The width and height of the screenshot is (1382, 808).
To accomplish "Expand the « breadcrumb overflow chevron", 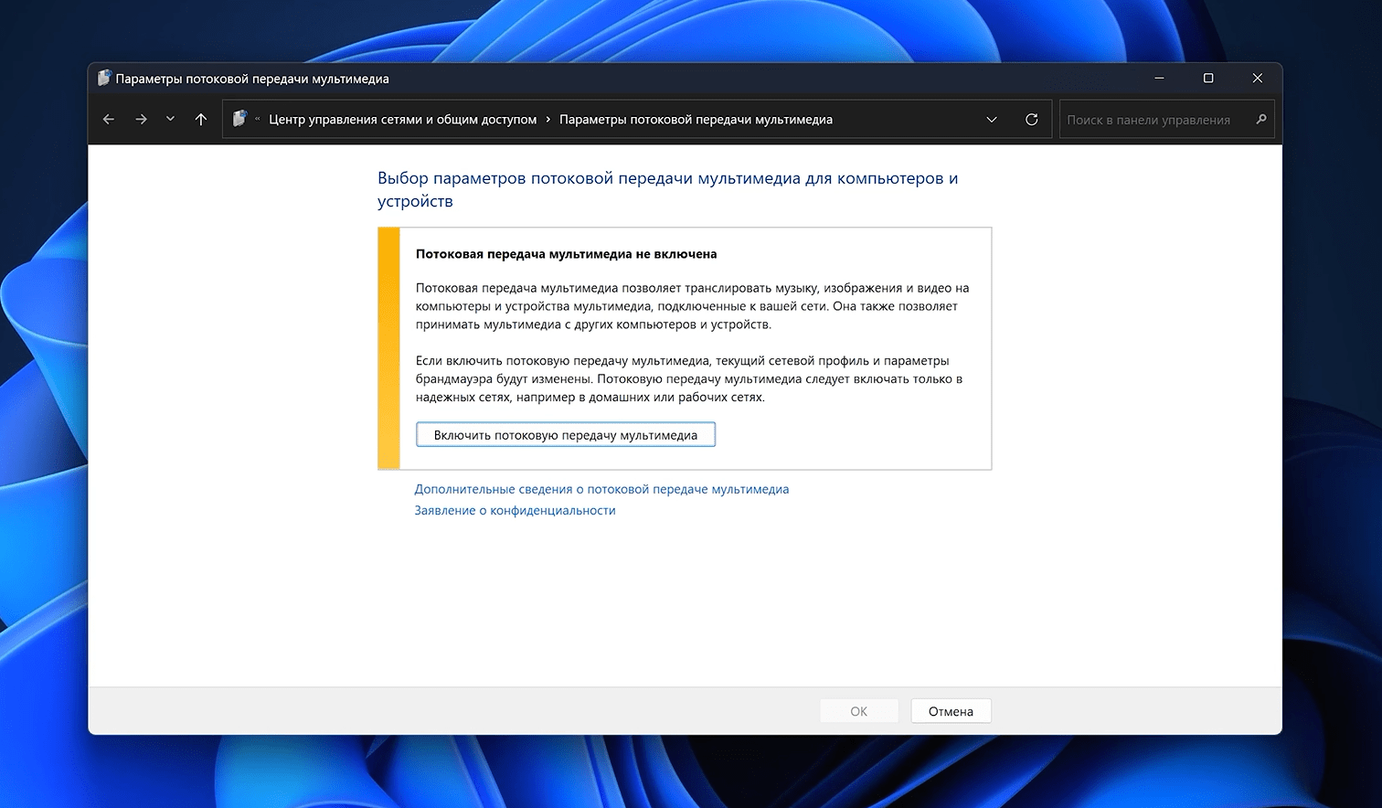I will pos(258,120).
